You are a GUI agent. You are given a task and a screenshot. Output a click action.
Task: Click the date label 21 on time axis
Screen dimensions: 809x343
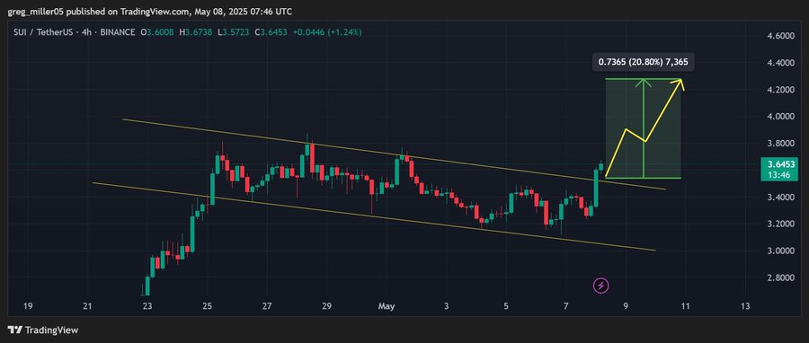[88, 306]
